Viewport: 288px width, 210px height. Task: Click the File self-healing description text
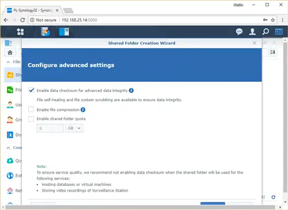[x=109, y=100]
